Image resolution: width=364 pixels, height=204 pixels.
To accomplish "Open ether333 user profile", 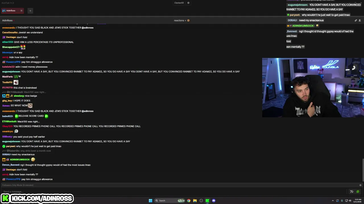I will point(8,42).
